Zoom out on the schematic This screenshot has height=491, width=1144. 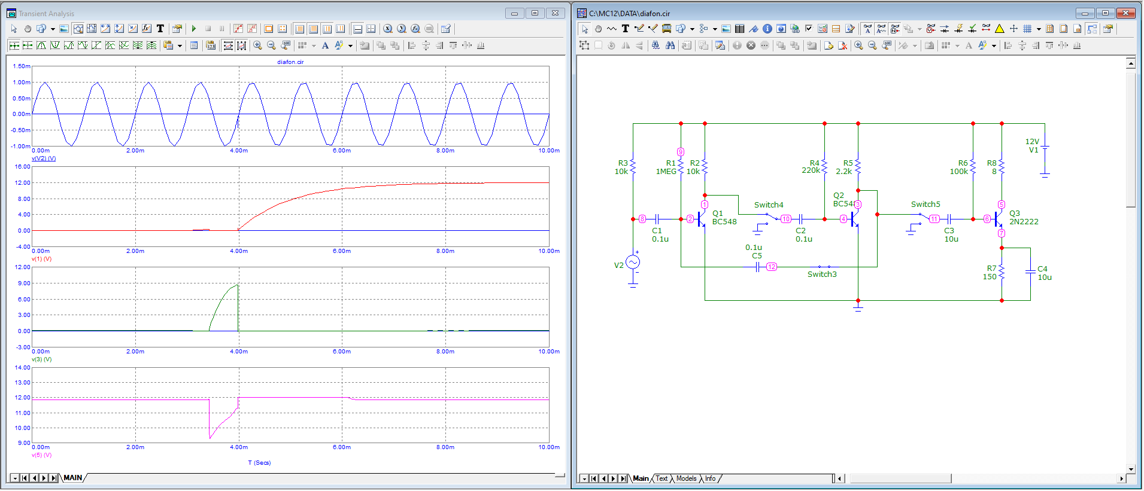tap(872, 45)
